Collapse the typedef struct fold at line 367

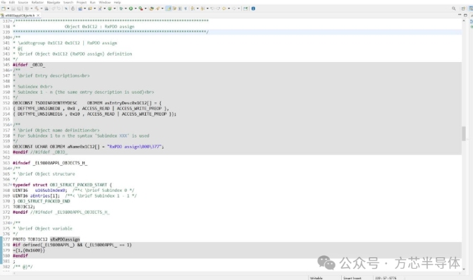[x=11, y=185]
